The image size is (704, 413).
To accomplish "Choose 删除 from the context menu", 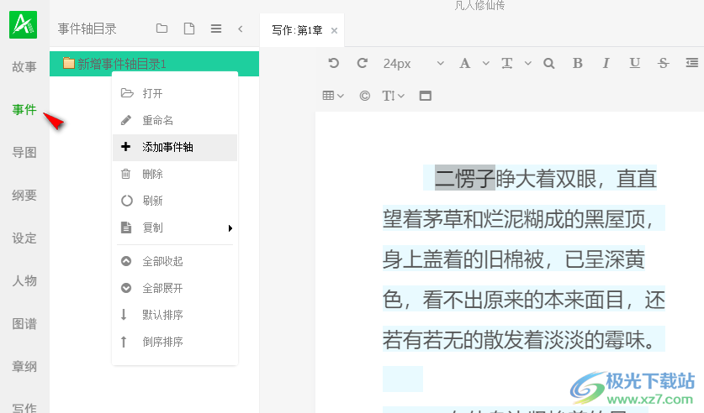I will pos(175,174).
